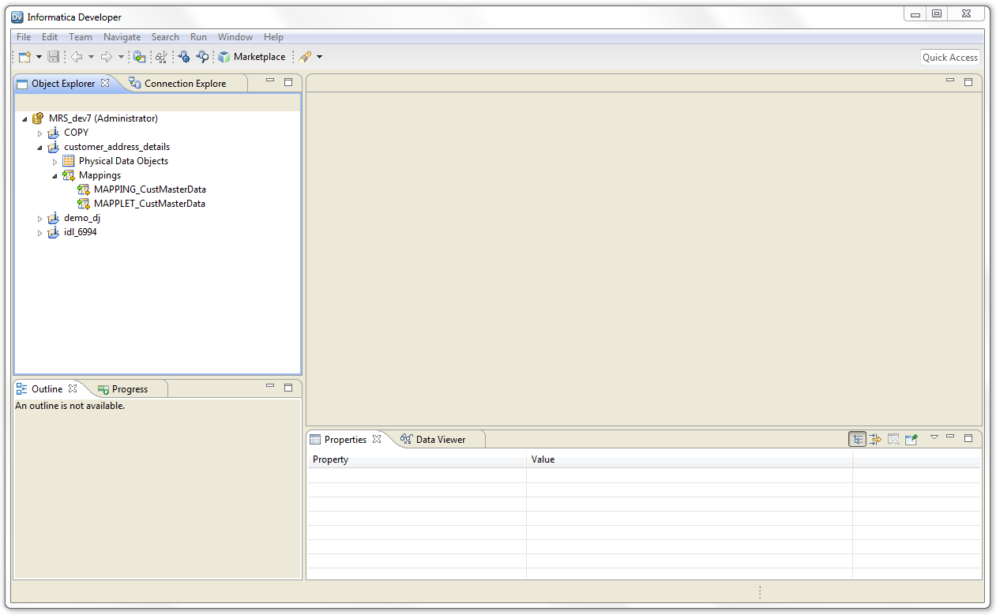Open the Run menu
The image size is (996, 615).
(198, 37)
